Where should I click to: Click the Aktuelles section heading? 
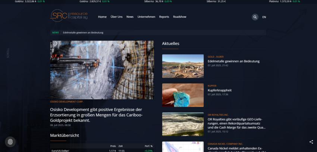pyautogui.click(x=170, y=44)
